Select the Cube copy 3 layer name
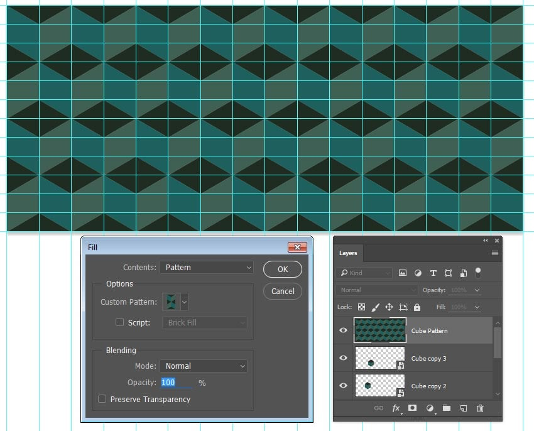Viewport: 534px width, 431px height. point(428,358)
